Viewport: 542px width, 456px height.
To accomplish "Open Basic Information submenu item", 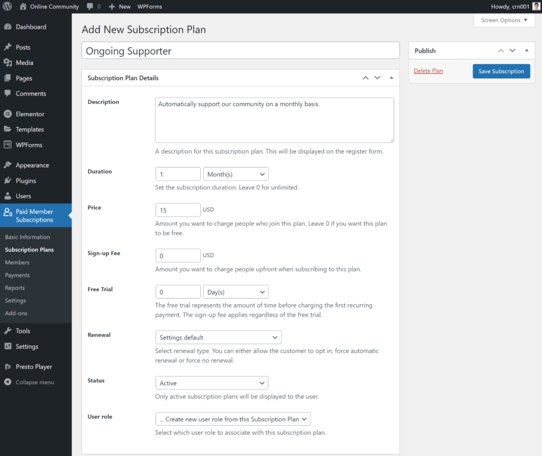I will coord(27,237).
